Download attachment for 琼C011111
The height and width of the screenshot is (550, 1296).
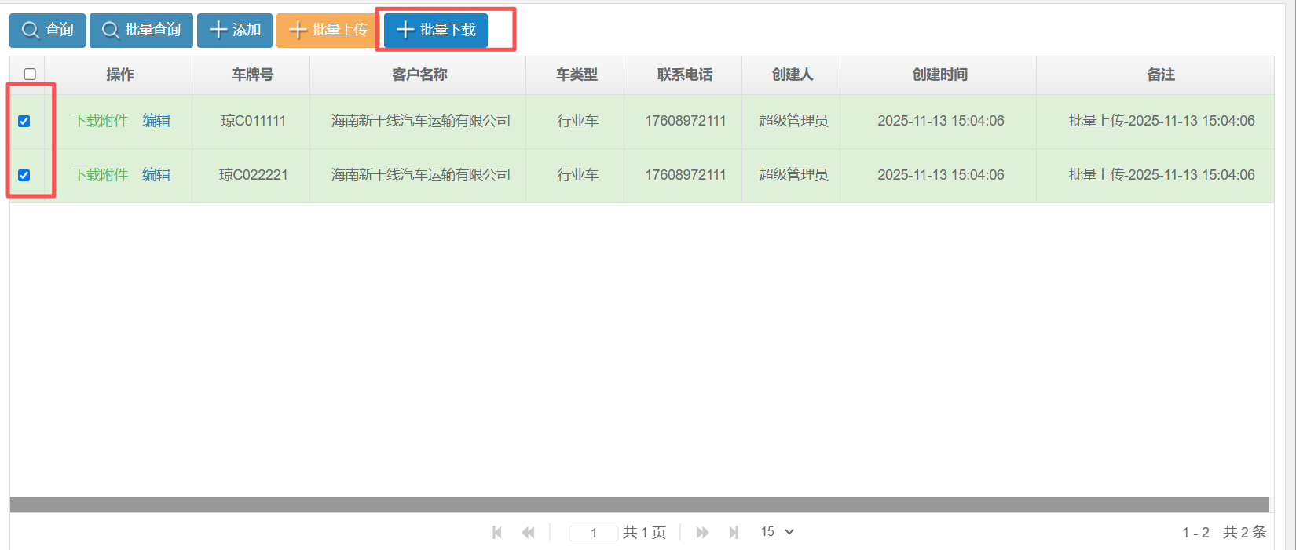pyautogui.click(x=101, y=121)
